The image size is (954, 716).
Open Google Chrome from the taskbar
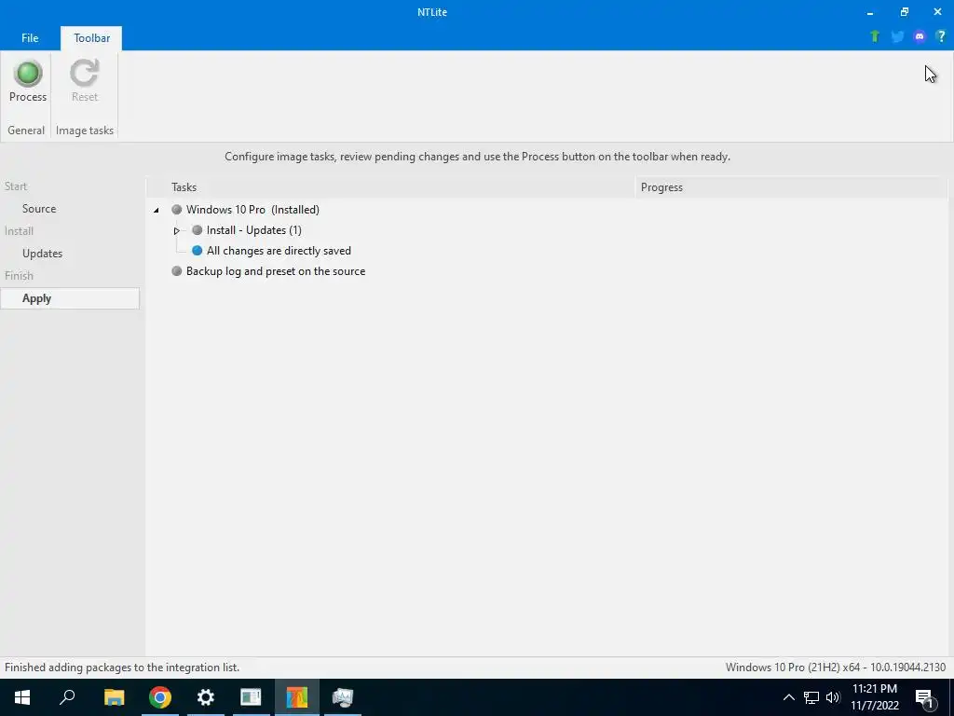(x=160, y=697)
